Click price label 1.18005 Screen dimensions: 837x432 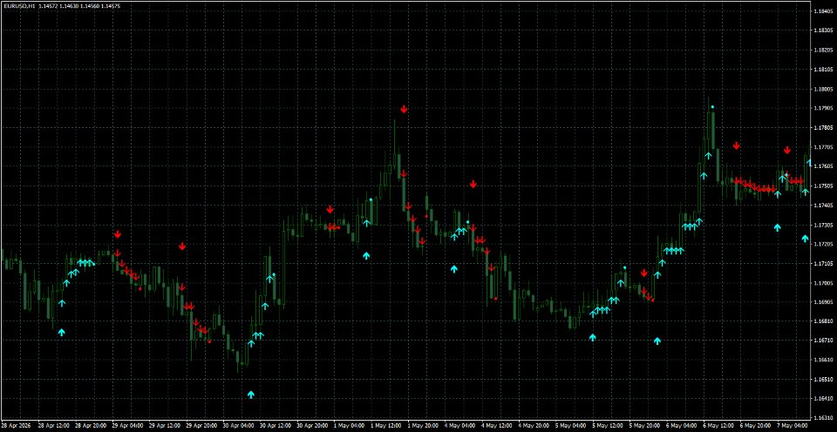click(822, 89)
